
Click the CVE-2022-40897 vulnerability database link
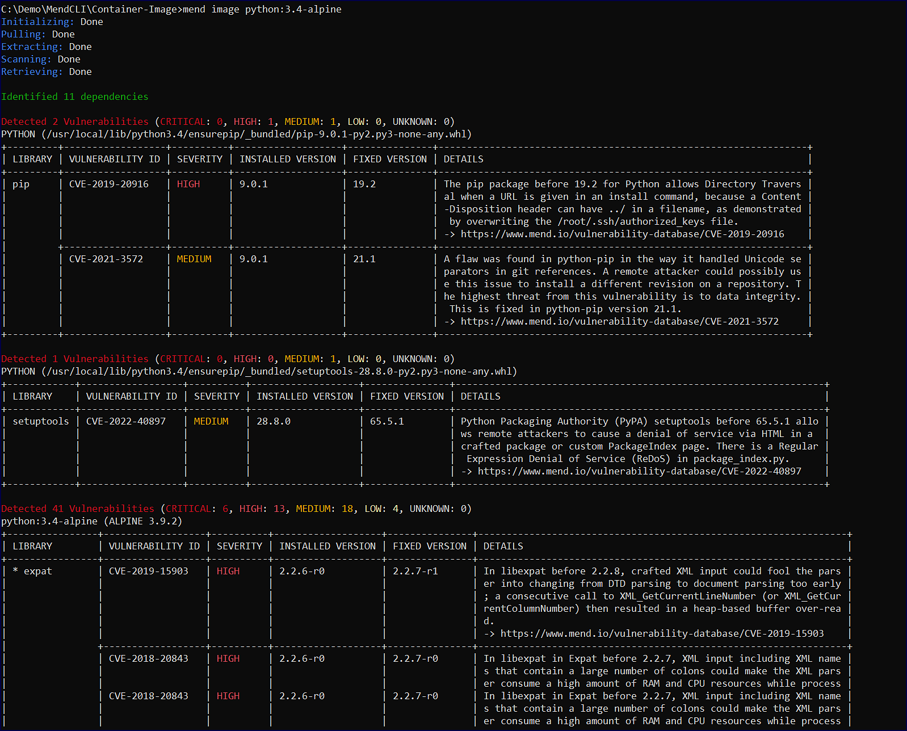(x=639, y=471)
